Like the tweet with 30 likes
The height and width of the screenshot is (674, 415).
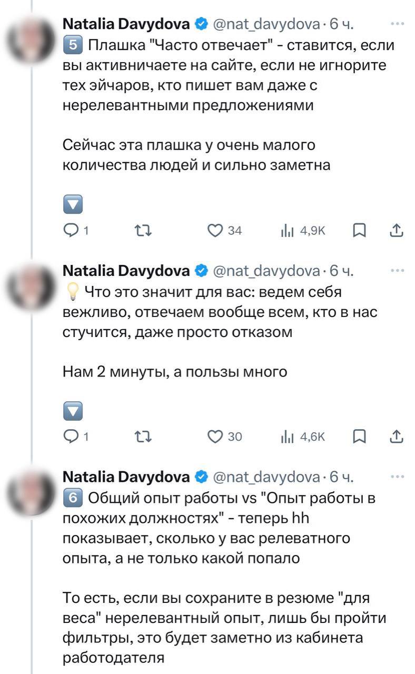point(214,437)
